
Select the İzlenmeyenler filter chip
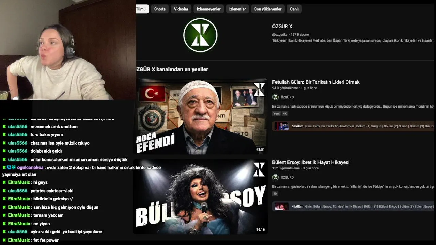(x=209, y=9)
